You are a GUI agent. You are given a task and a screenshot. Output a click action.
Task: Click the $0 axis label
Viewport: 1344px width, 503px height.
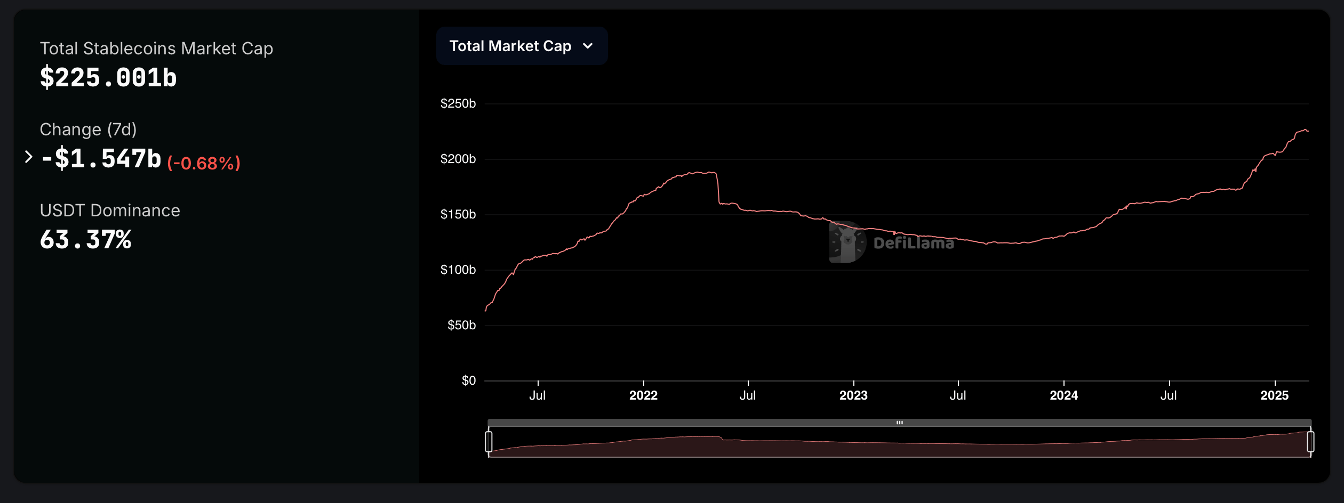tap(468, 380)
